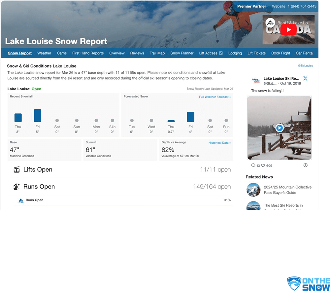Click the Oct 19, 2019 tweet date

pos(290,83)
